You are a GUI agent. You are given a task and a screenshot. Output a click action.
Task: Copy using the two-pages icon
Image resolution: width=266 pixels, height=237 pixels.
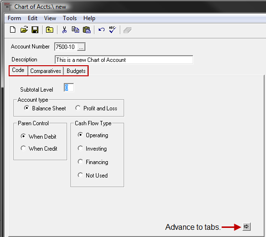pyautogui.click(x=75, y=30)
